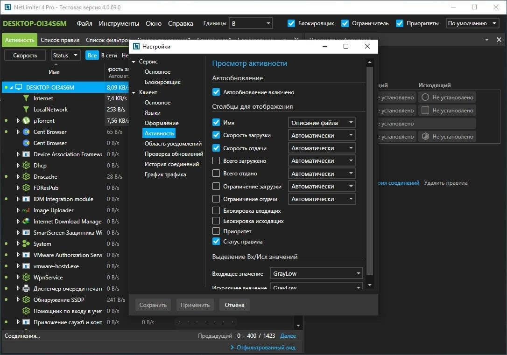Toggle the Автообновление включено checkbox
The image size is (507, 355).
click(x=216, y=92)
